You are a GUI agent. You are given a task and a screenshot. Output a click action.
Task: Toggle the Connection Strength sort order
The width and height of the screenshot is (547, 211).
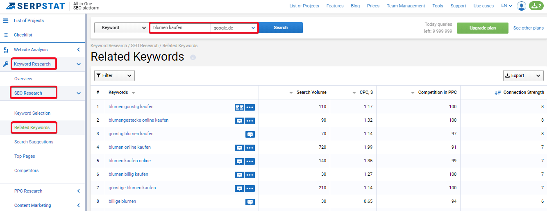pyautogui.click(x=519, y=92)
